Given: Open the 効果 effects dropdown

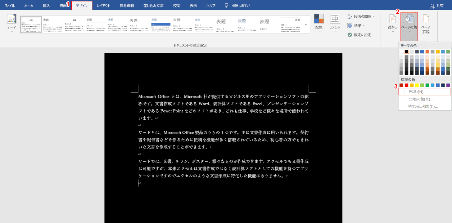Looking at the screenshot, I should [356, 25].
